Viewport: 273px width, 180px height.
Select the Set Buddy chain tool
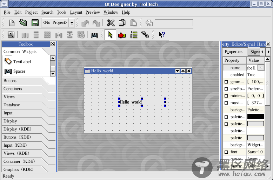[145, 34]
